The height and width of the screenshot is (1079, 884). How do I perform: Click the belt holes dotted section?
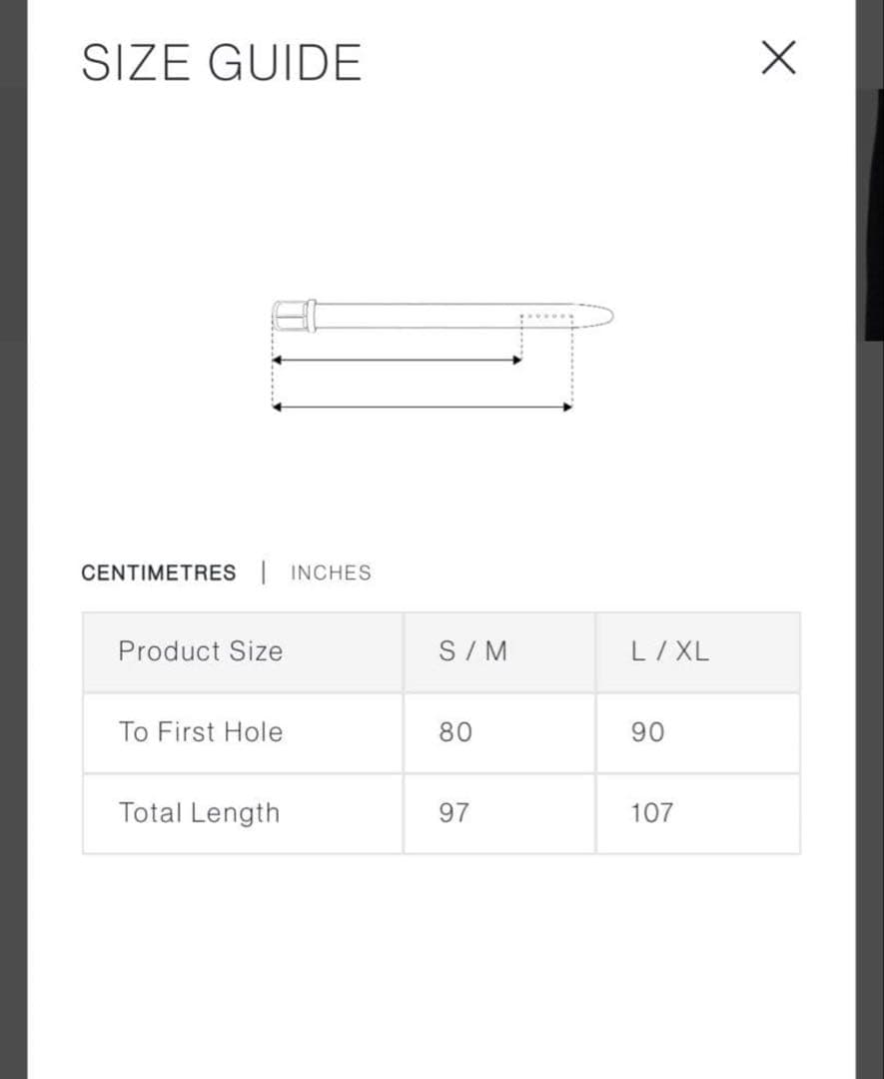pyautogui.click(x=546, y=317)
